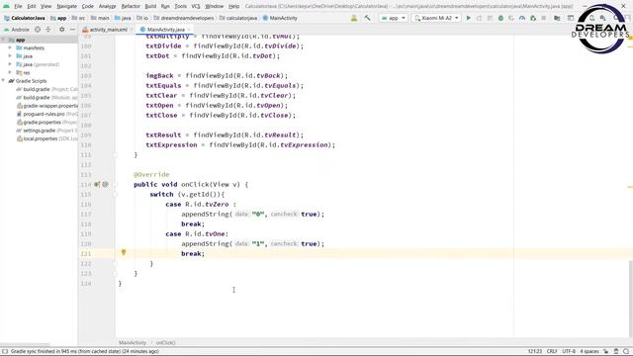The height and width of the screenshot is (356, 633).
Task: Click the hammer Make Project icon
Action: pos(367,18)
